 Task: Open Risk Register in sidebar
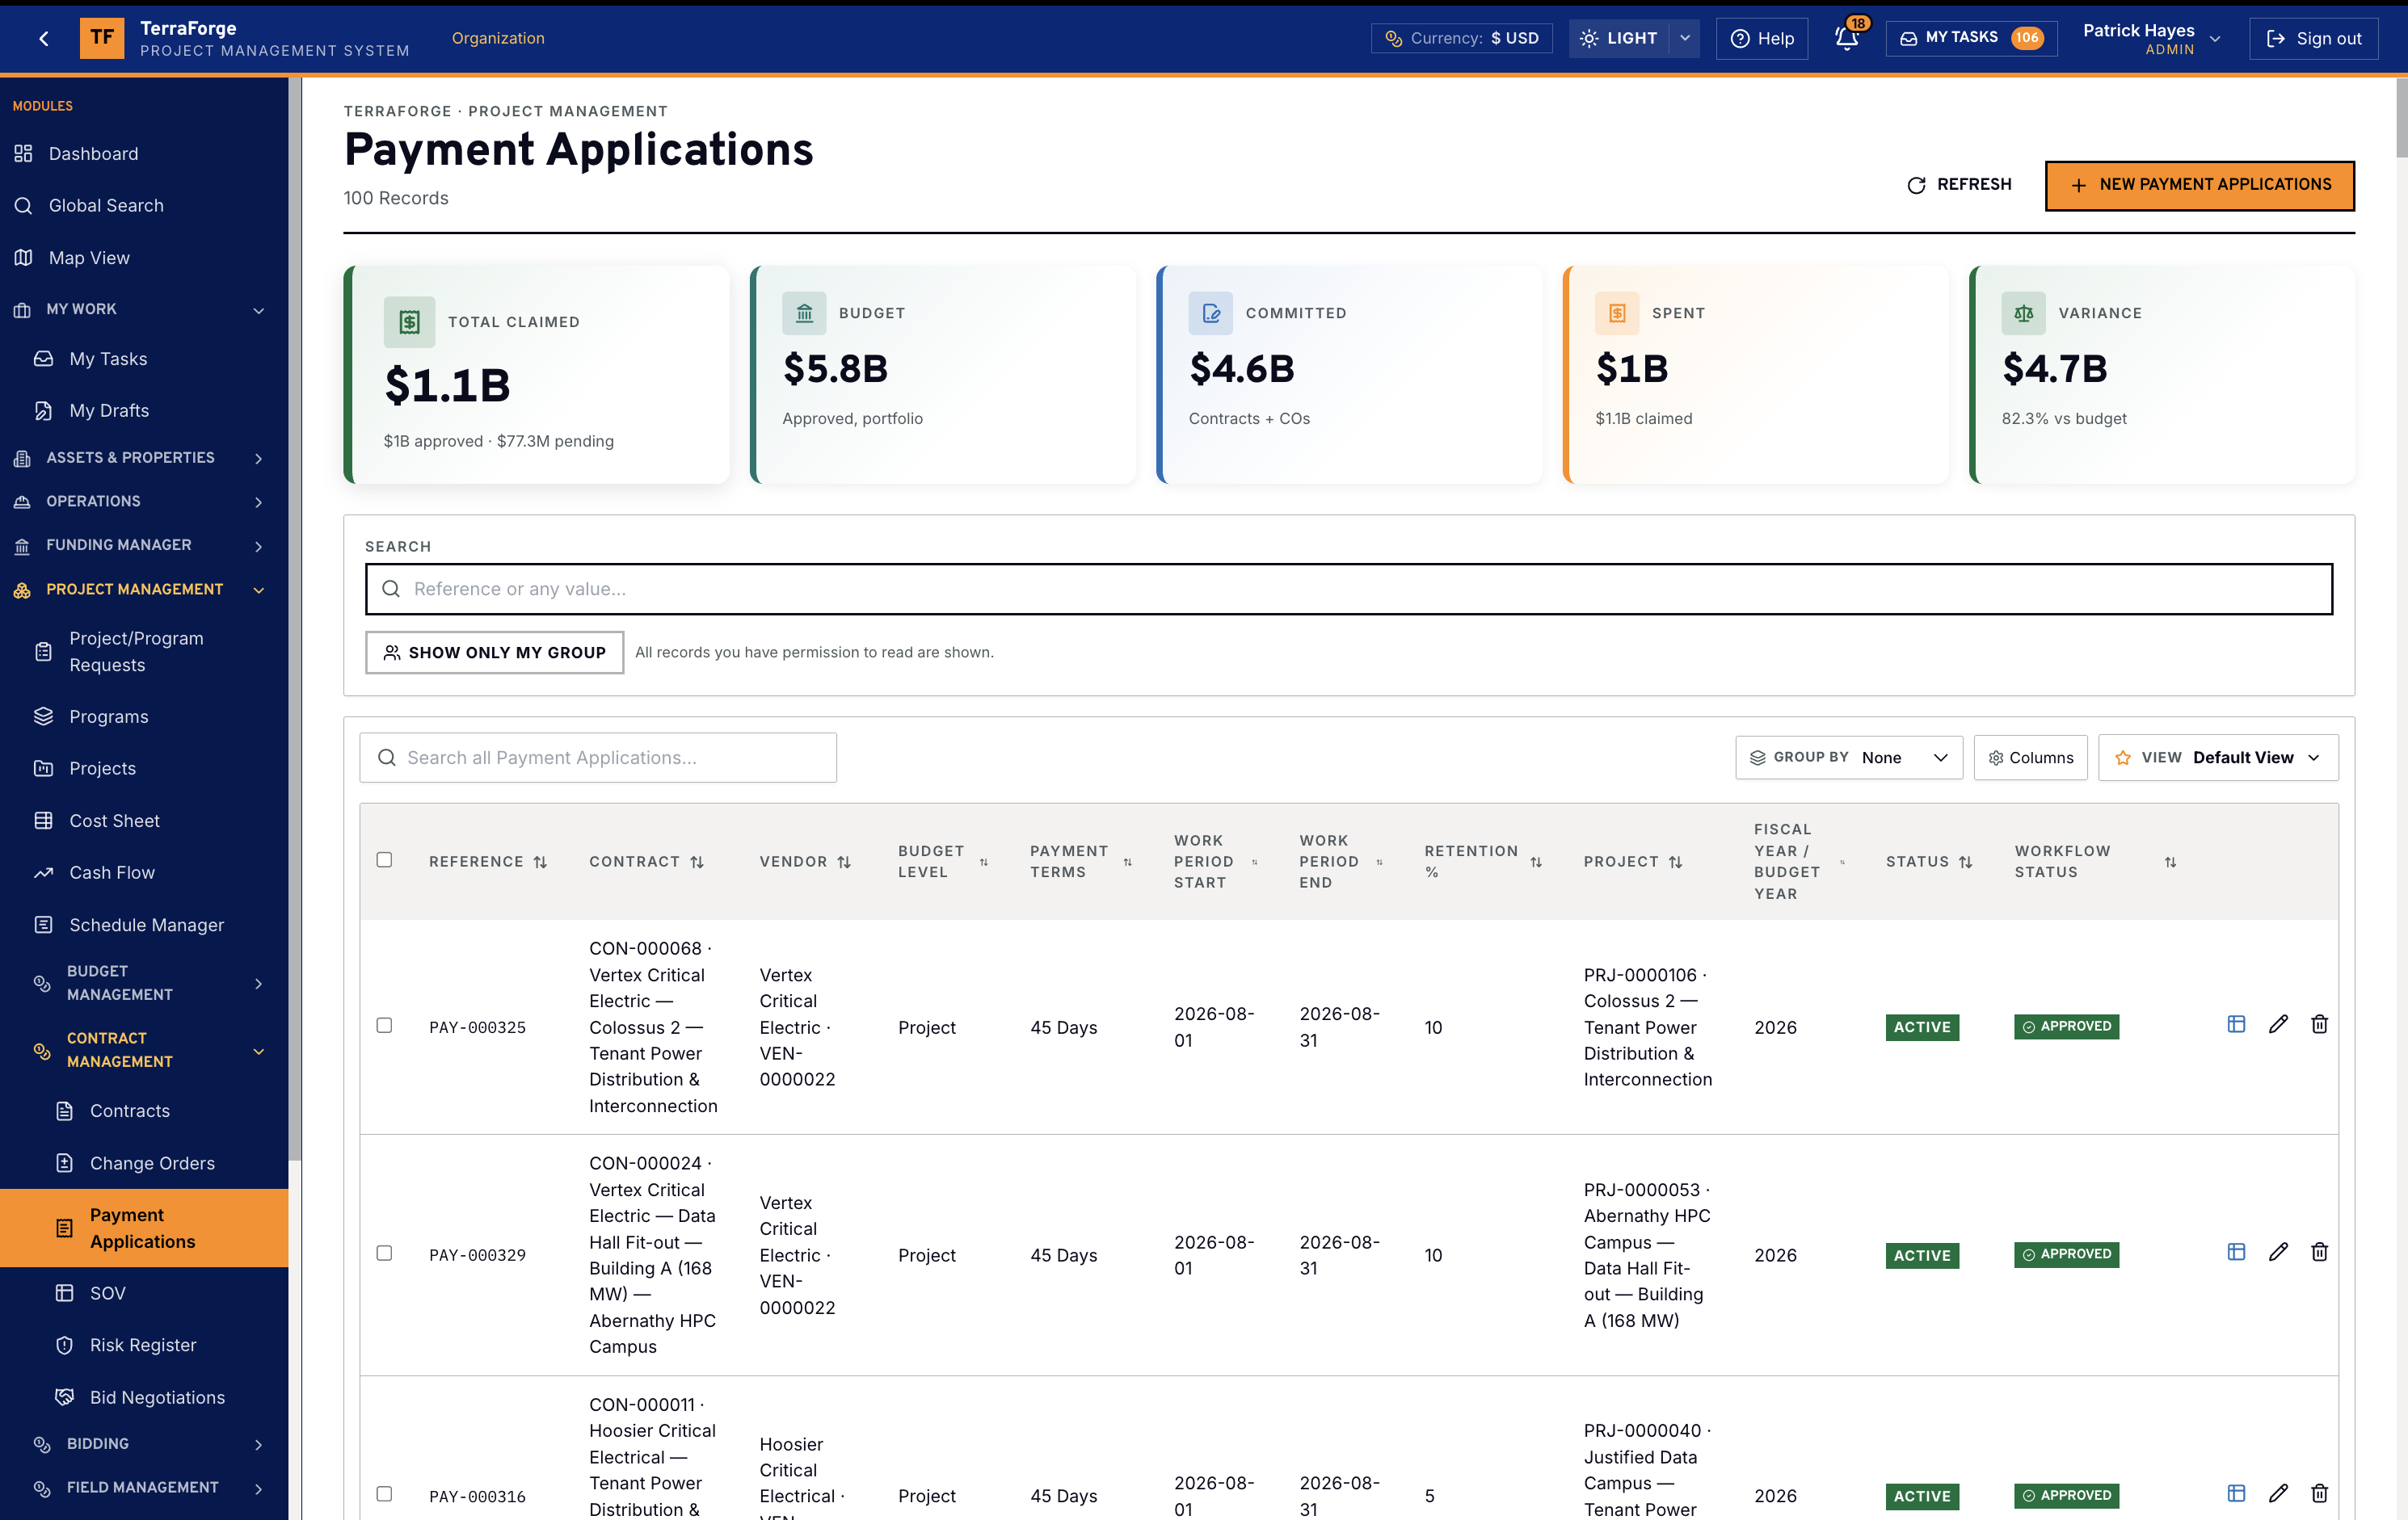(x=144, y=1345)
